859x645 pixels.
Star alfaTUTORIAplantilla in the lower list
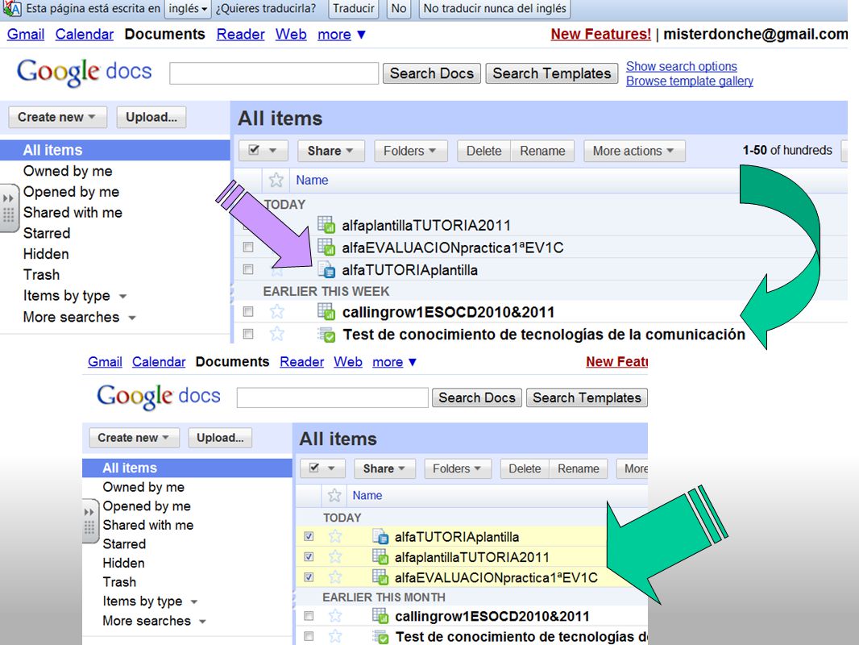tap(335, 536)
